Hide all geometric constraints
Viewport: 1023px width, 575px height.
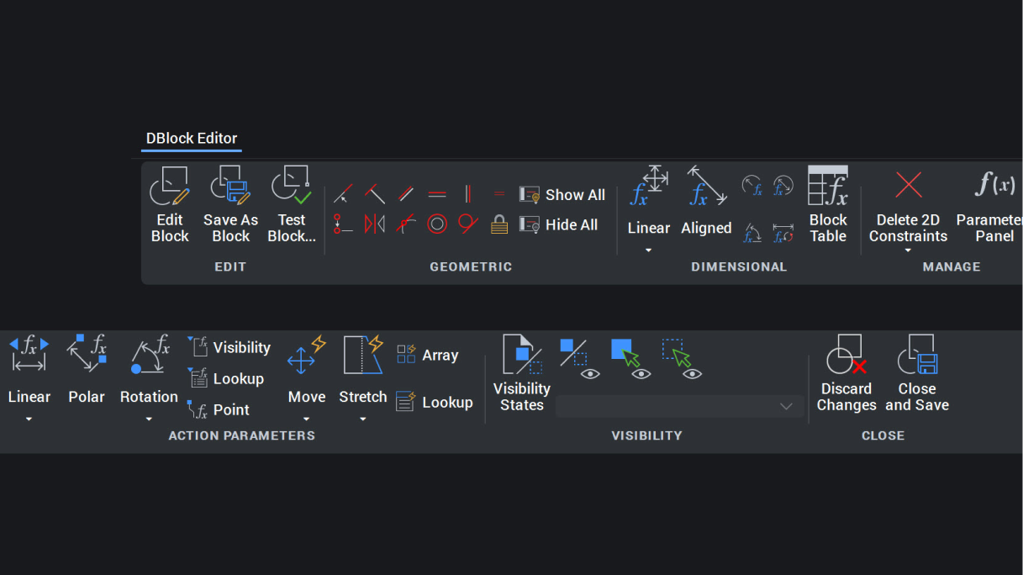pyautogui.click(x=559, y=224)
